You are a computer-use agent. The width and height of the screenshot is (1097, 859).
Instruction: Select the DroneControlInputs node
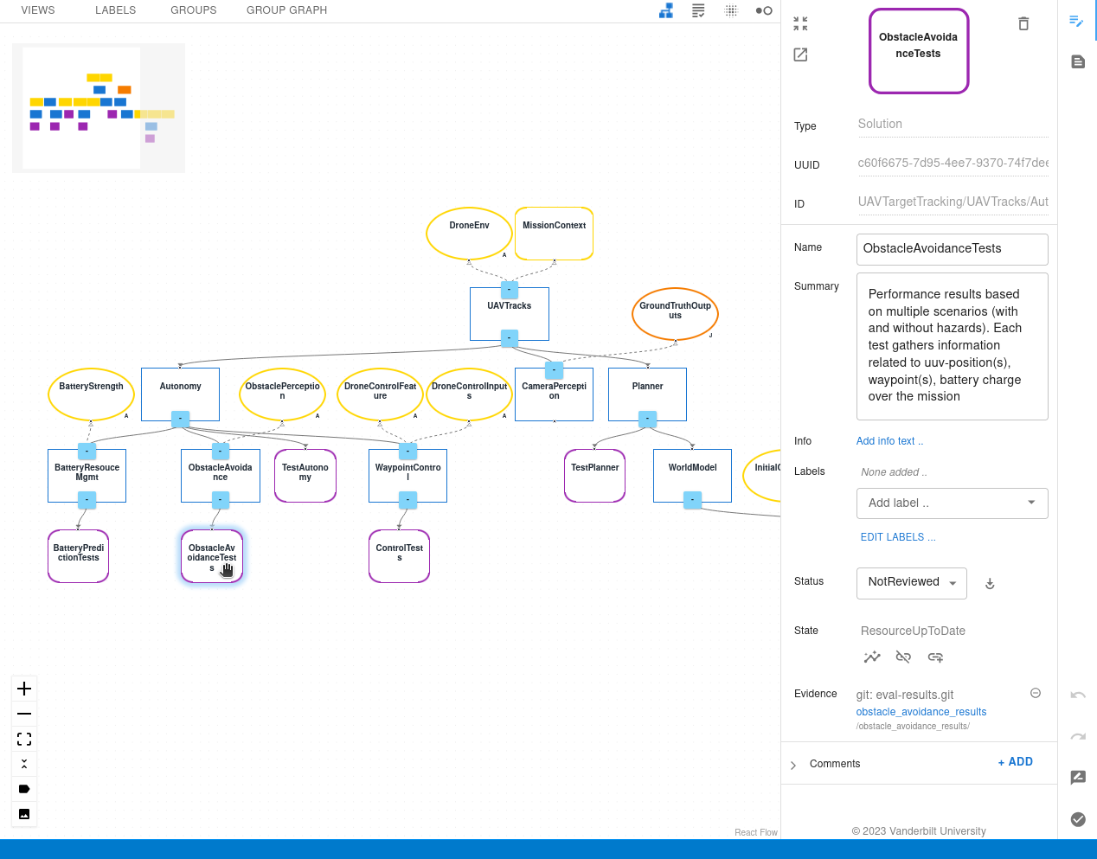[x=469, y=394]
